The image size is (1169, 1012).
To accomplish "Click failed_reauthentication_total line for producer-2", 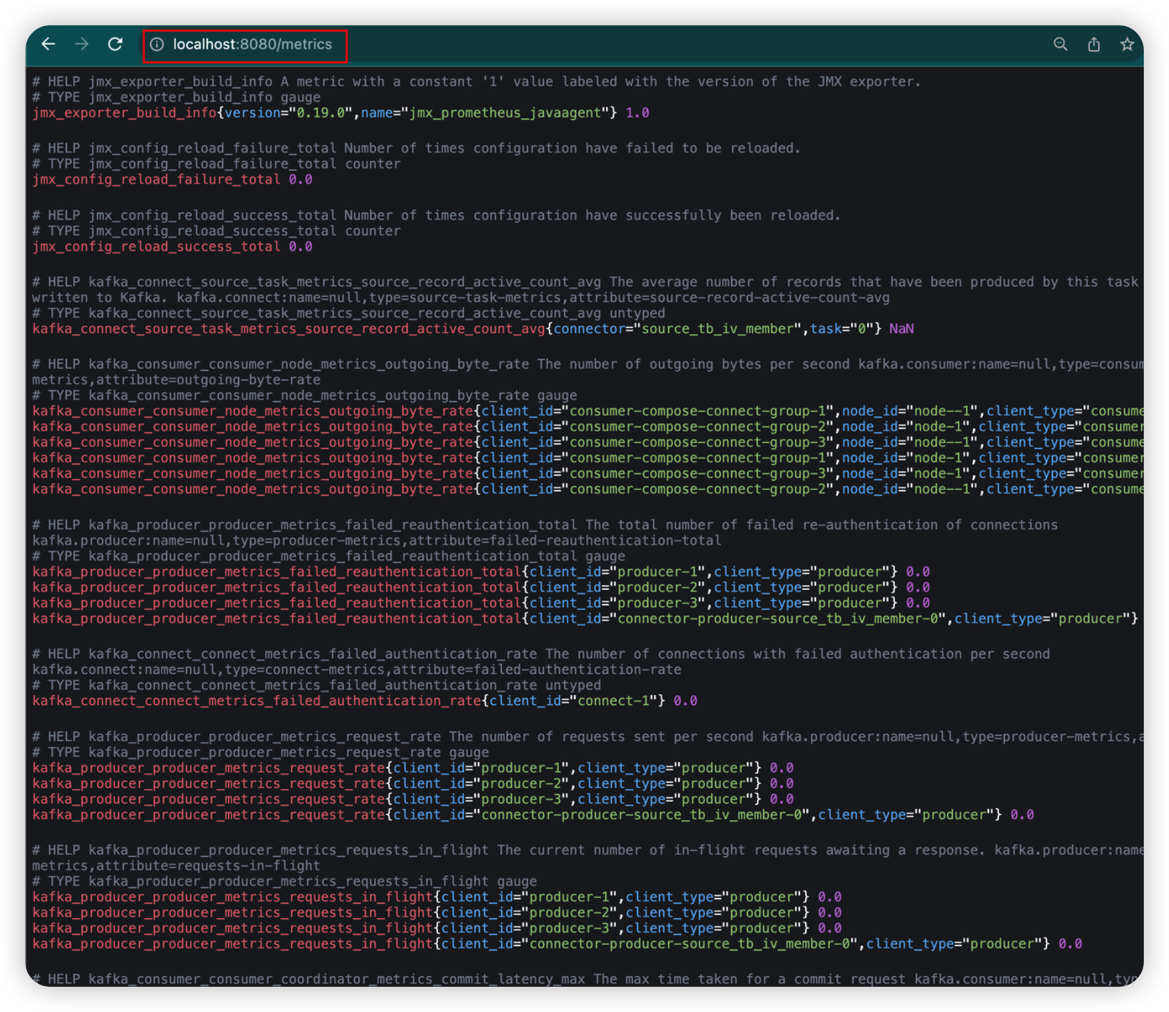I will tap(481, 587).
